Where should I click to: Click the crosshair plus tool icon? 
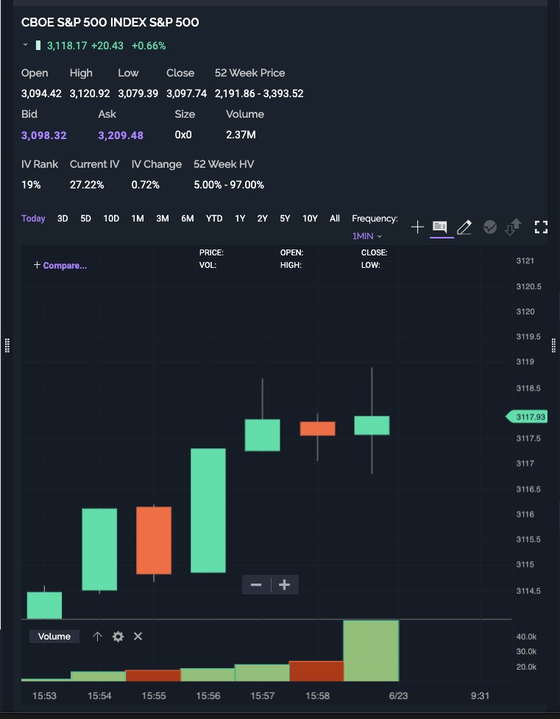coord(417,227)
